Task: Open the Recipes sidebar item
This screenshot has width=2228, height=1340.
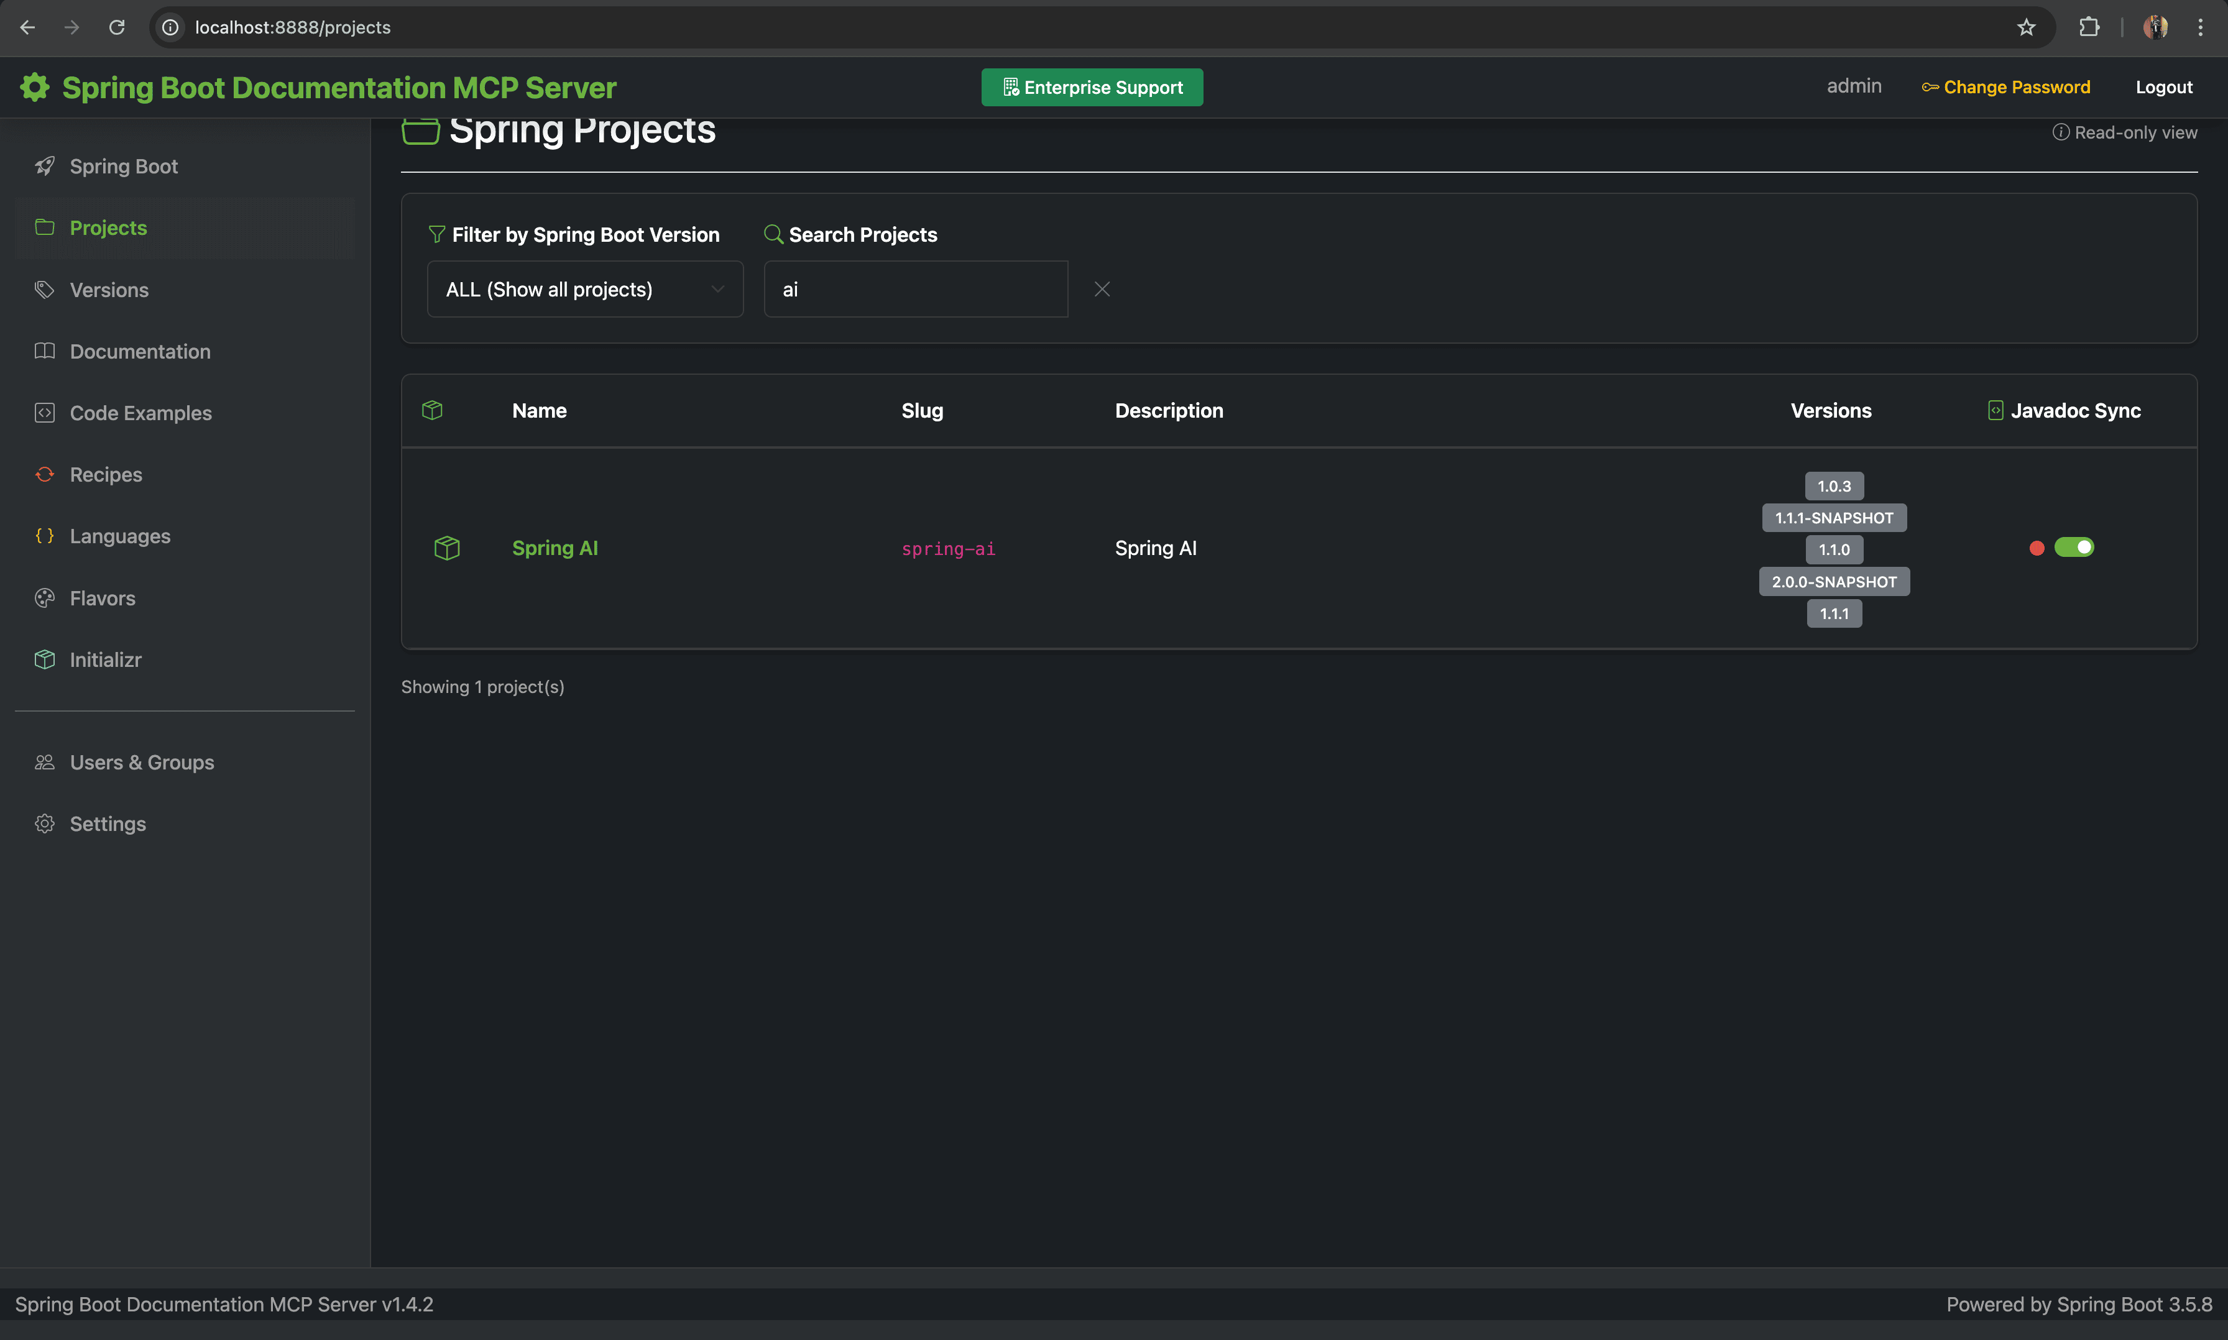Action: [x=106, y=474]
